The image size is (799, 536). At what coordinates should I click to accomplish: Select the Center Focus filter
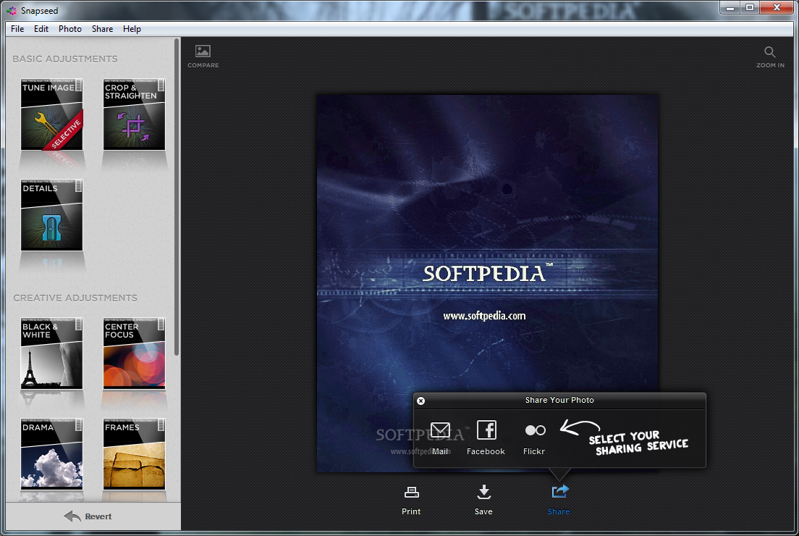coord(134,353)
